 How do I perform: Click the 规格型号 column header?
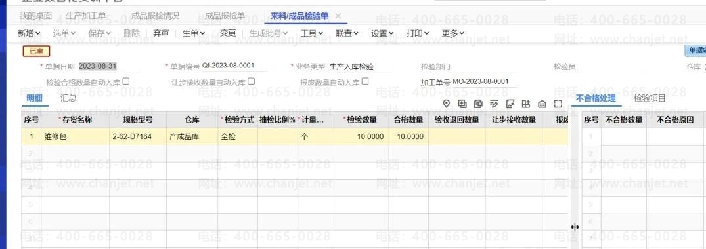coord(138,120)
